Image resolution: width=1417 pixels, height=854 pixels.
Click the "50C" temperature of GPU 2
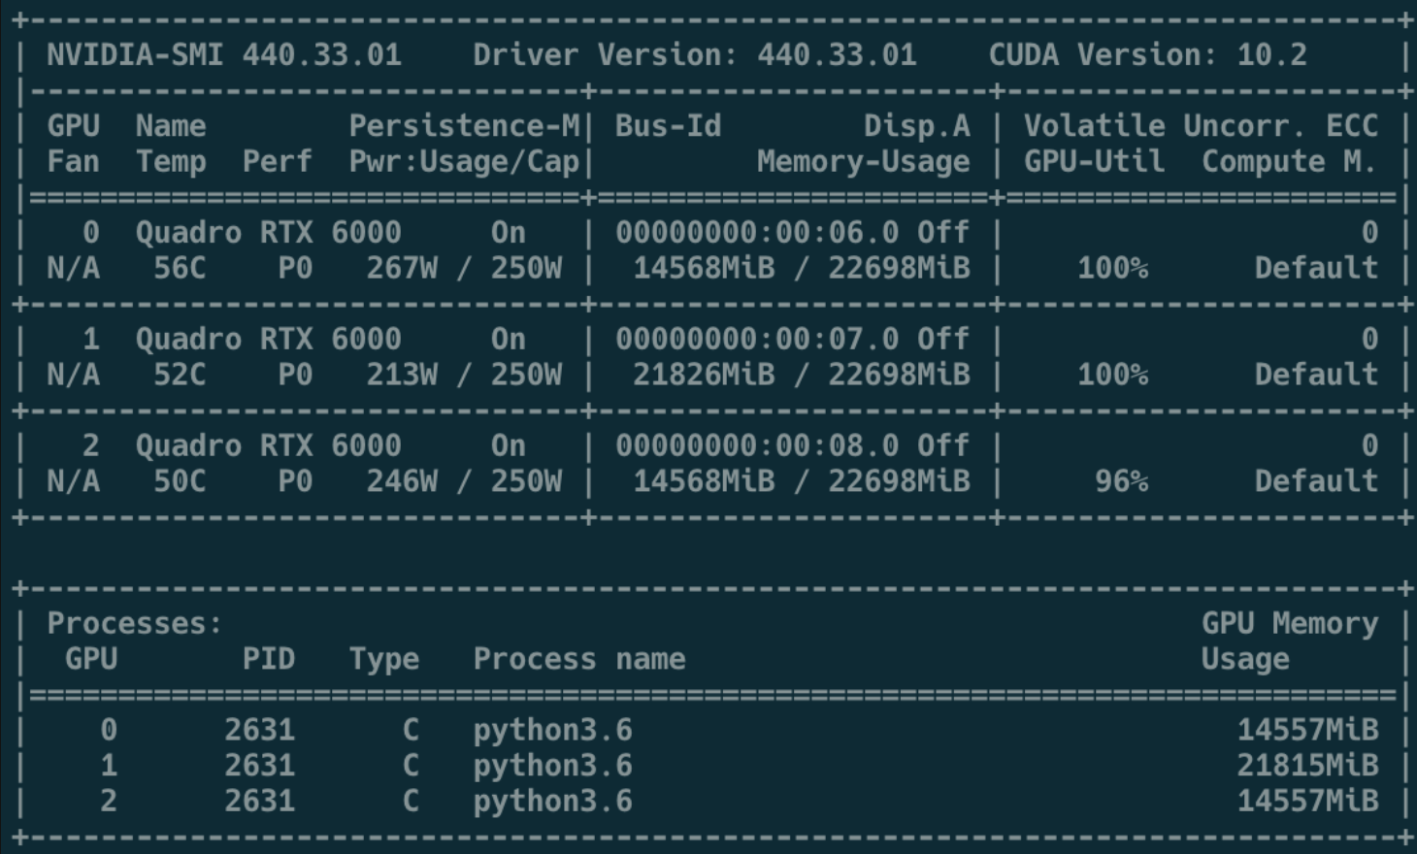tap(180, 481)
